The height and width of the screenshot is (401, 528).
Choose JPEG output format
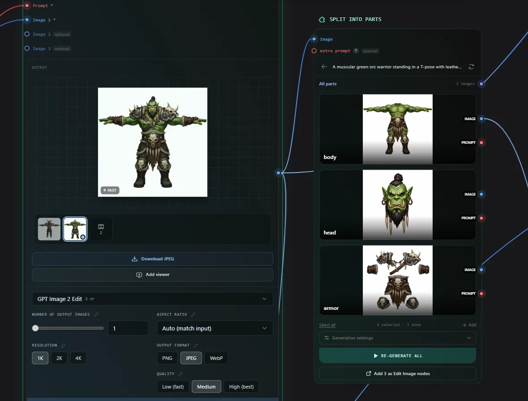[x=191, y=358]
